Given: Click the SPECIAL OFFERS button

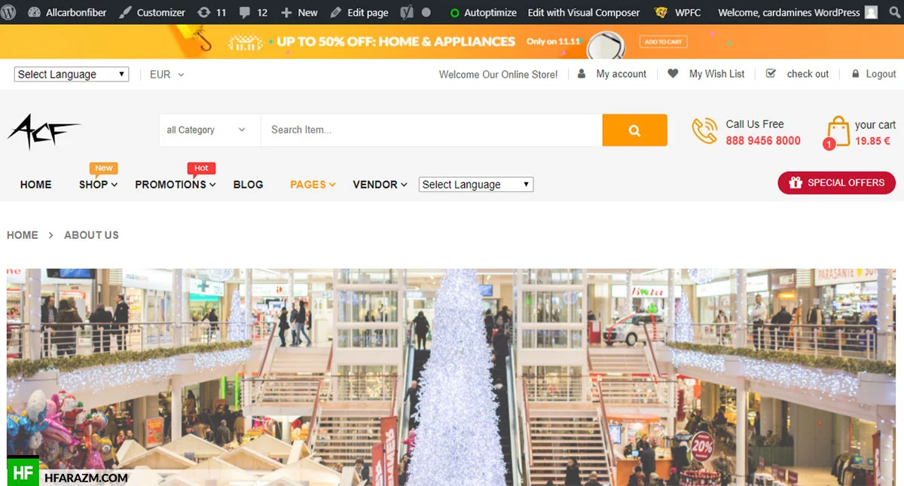Looking at the screenshot, I should click(836, 182).
